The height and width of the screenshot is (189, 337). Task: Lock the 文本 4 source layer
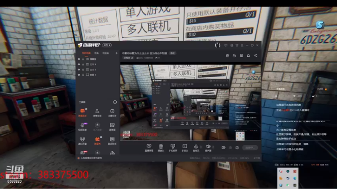(x=83, y=64)
